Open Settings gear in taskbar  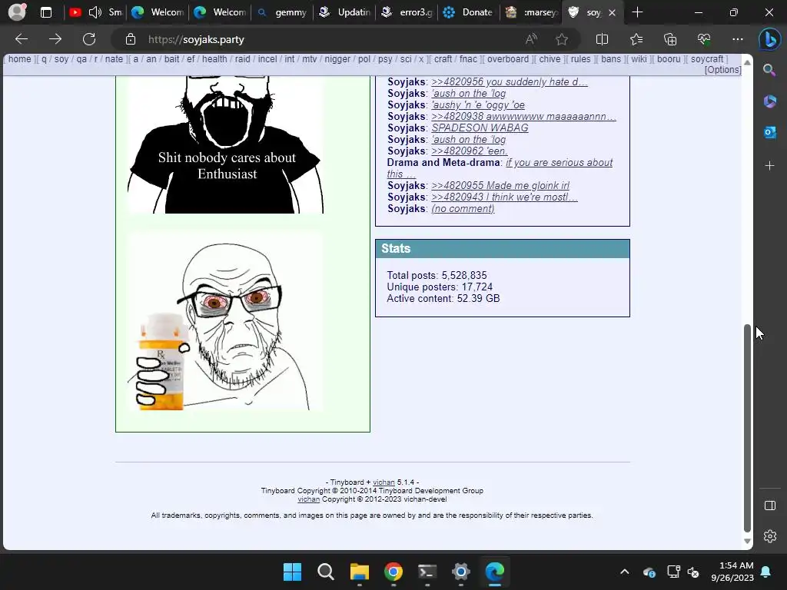tap(461, 572)
